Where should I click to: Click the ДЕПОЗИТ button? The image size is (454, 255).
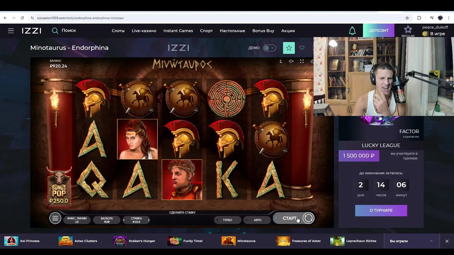click(378, 30)
